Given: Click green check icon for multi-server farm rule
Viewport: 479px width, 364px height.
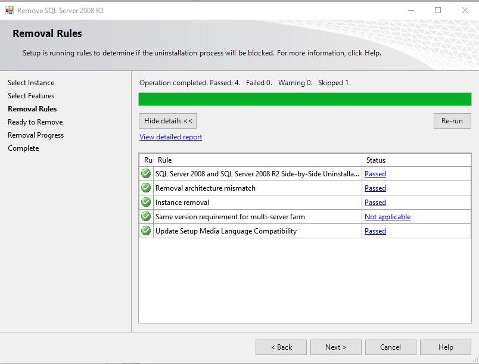Looking at the screenshot, I should [146, 217].
